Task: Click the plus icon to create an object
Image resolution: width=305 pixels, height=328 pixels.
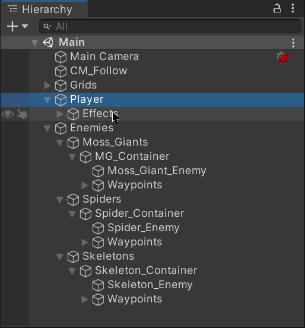Action: (x=12, y=26)
